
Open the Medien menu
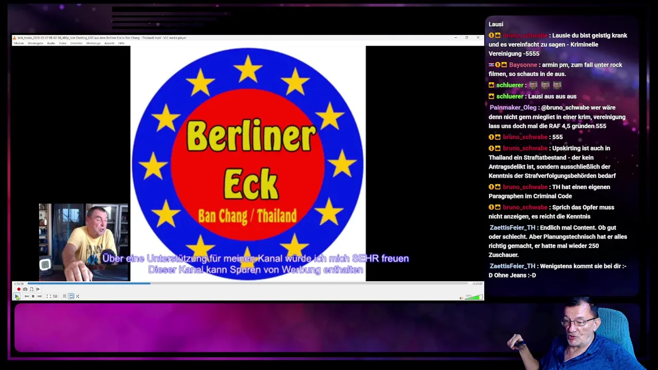(19, 43)
